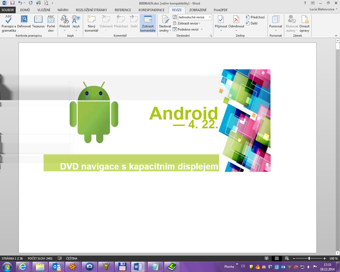The image size is (340, 272).
Task: Open Outlook from the taskbar
Action: 57,267
